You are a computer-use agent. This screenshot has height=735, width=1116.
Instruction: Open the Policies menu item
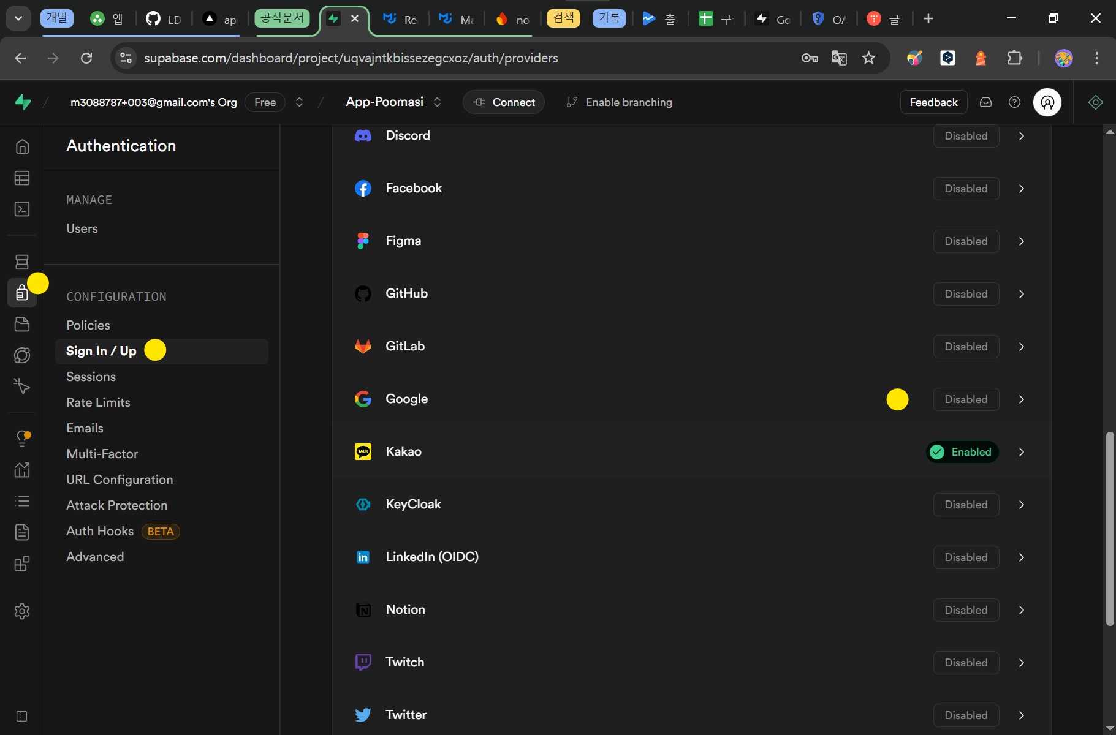tap(88, 325)
